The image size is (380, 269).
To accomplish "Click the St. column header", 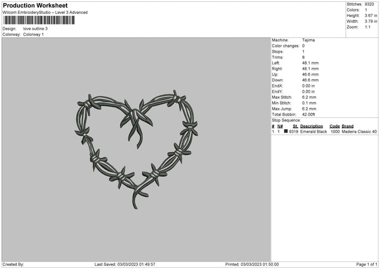I will [295, 126].
